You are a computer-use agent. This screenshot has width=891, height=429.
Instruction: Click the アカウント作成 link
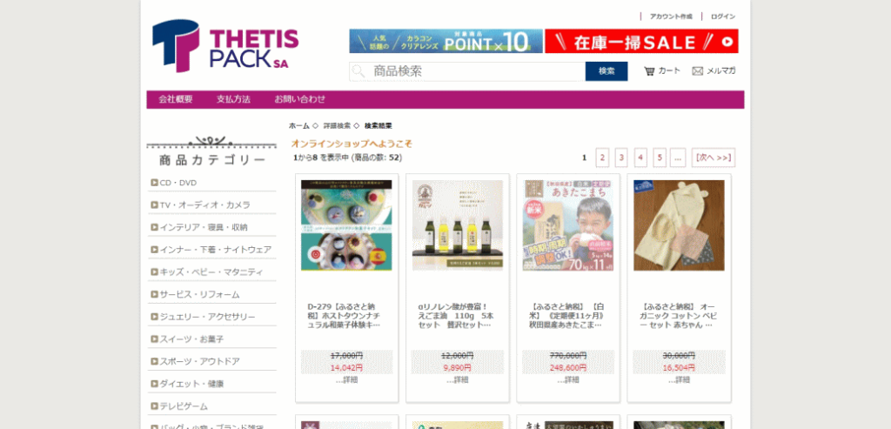pyautogui.click(x=671, y=17)
